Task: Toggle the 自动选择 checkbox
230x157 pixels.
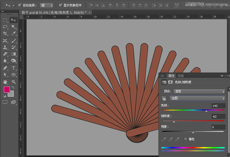Action: (20, 5)
